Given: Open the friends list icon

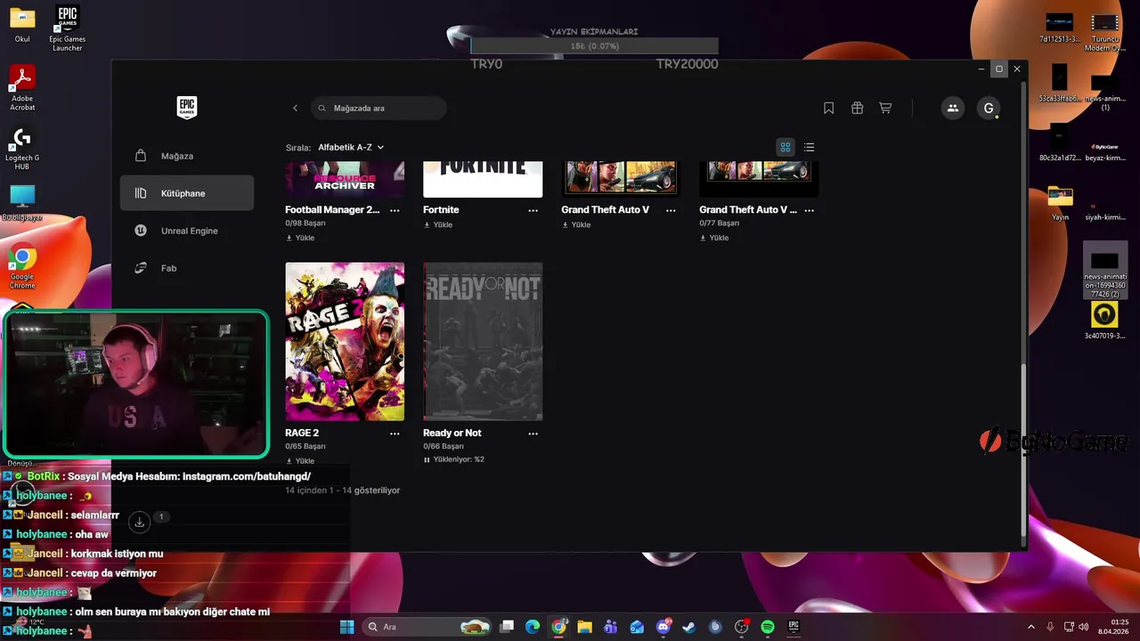Looking at the screenshot, I should (x=953, y=108).
